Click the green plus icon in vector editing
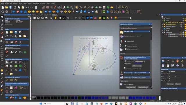Screen dimensions: 186x105 16,66
